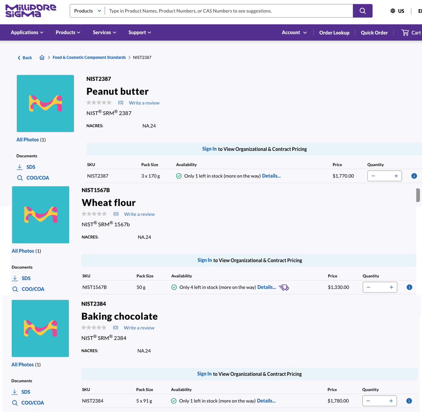Write a review for Baking chocolate
The width and height of the screenshot is (422, 412).
pos(139,328)
